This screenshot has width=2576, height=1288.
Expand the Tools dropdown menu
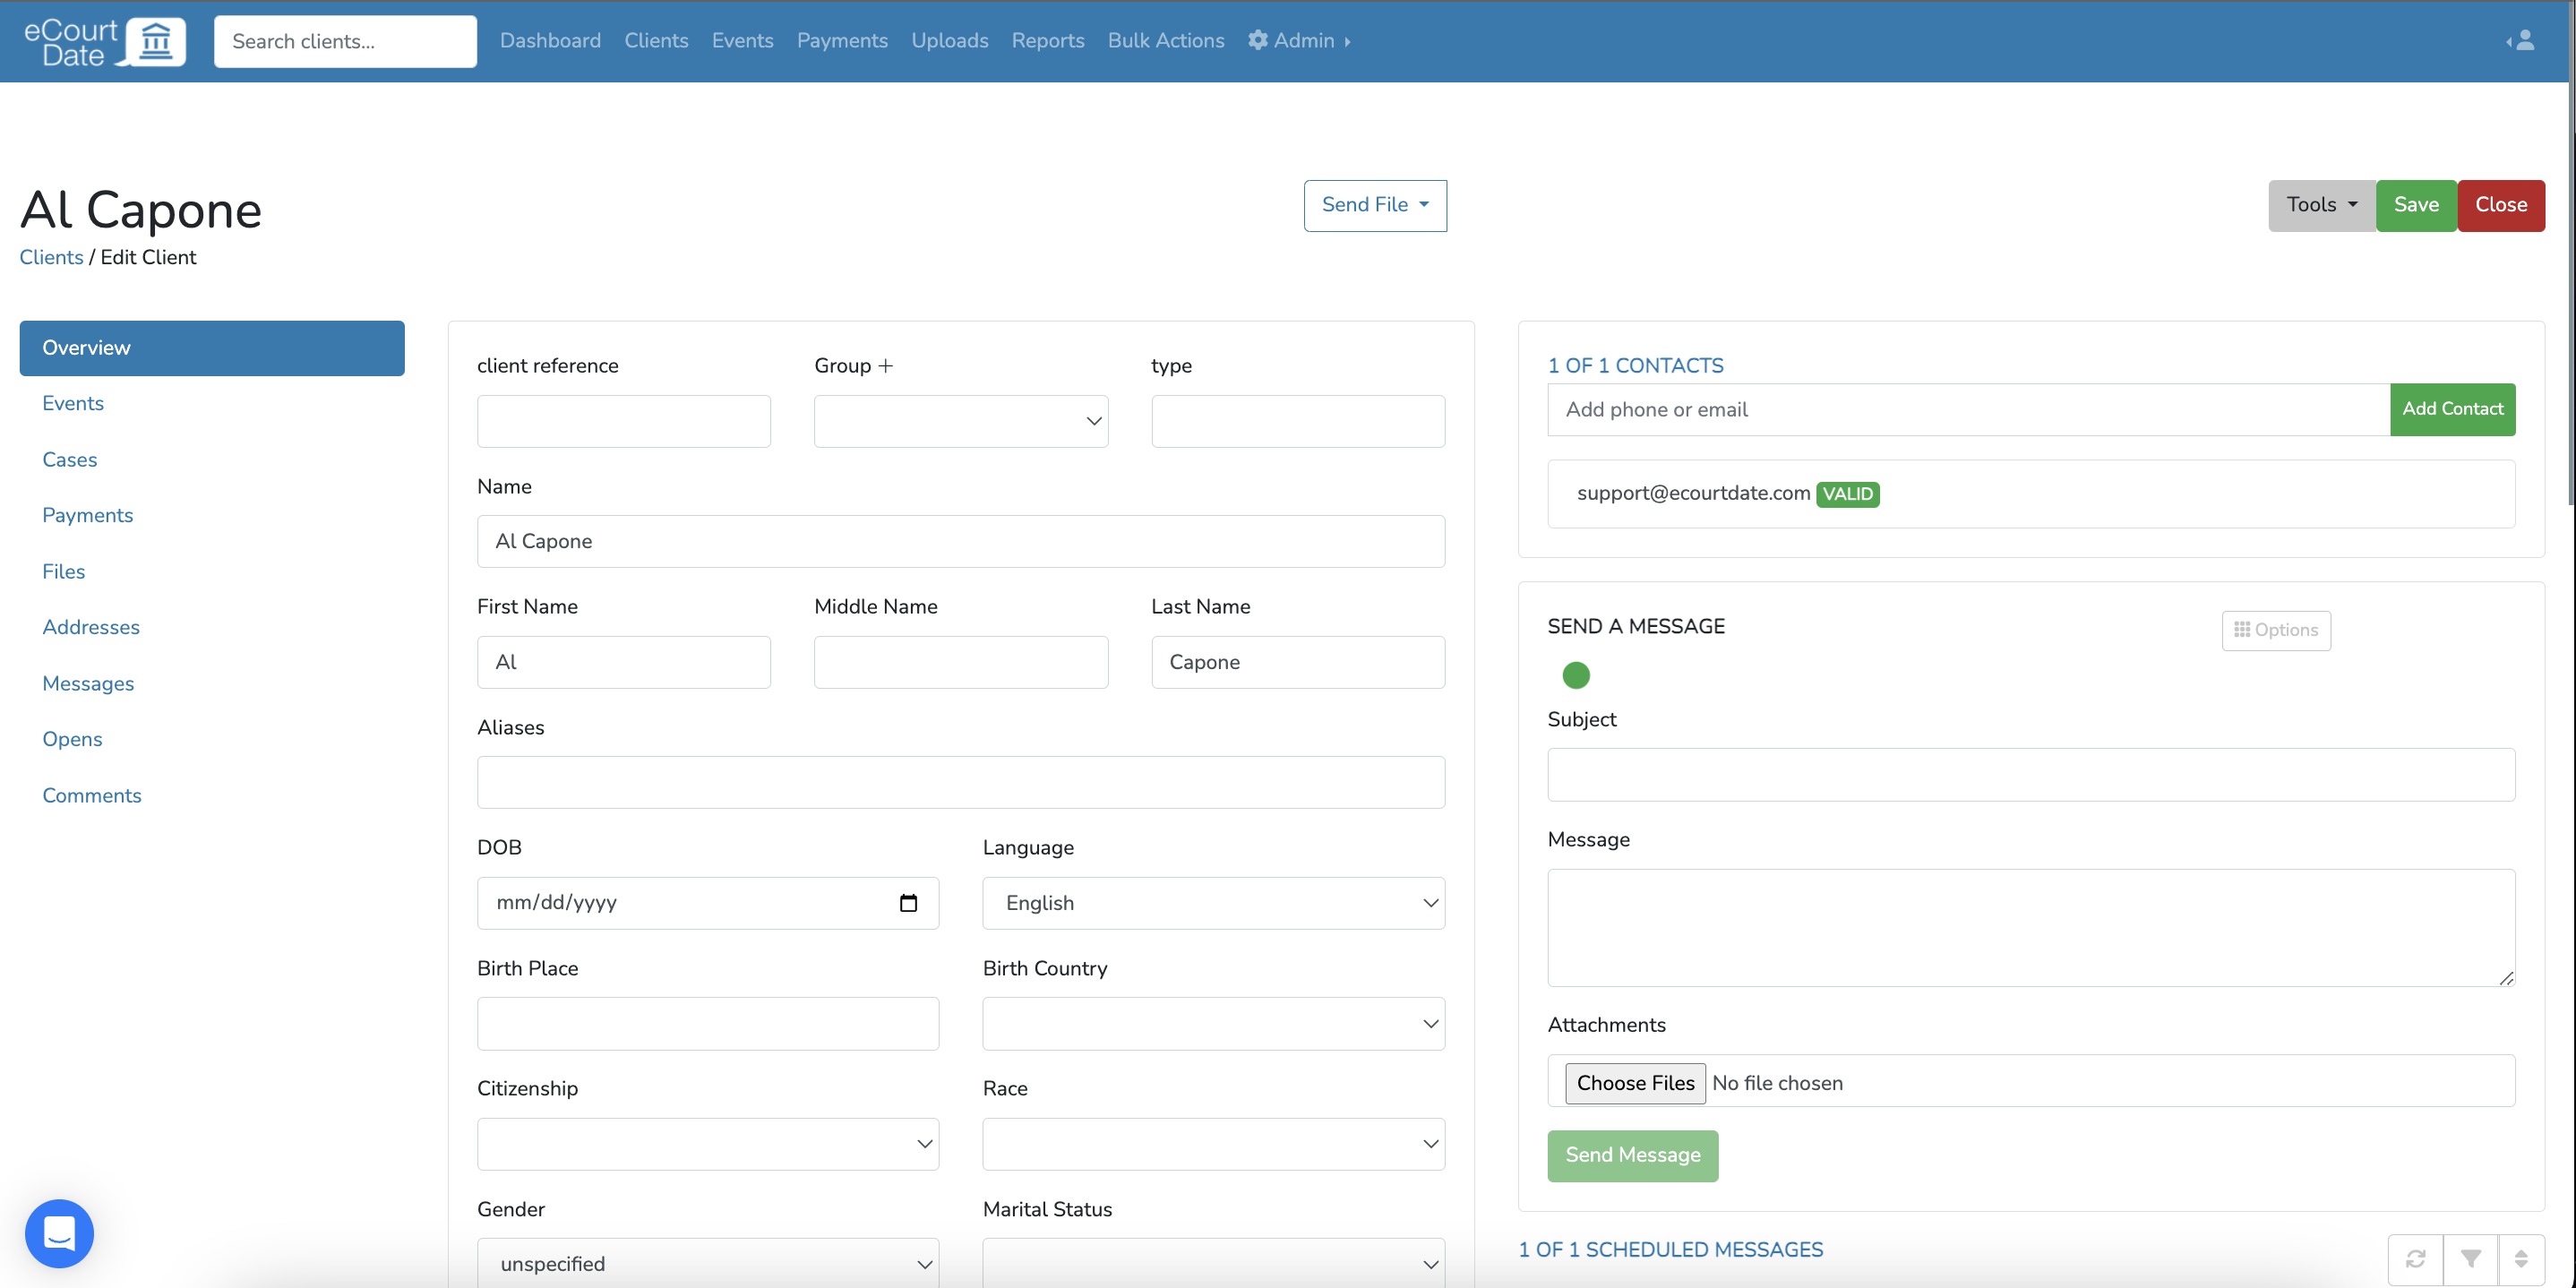pos(2320,205)
